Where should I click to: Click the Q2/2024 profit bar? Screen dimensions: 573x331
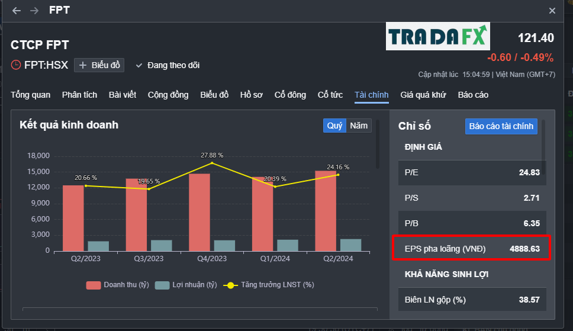[x=351, y=245]
